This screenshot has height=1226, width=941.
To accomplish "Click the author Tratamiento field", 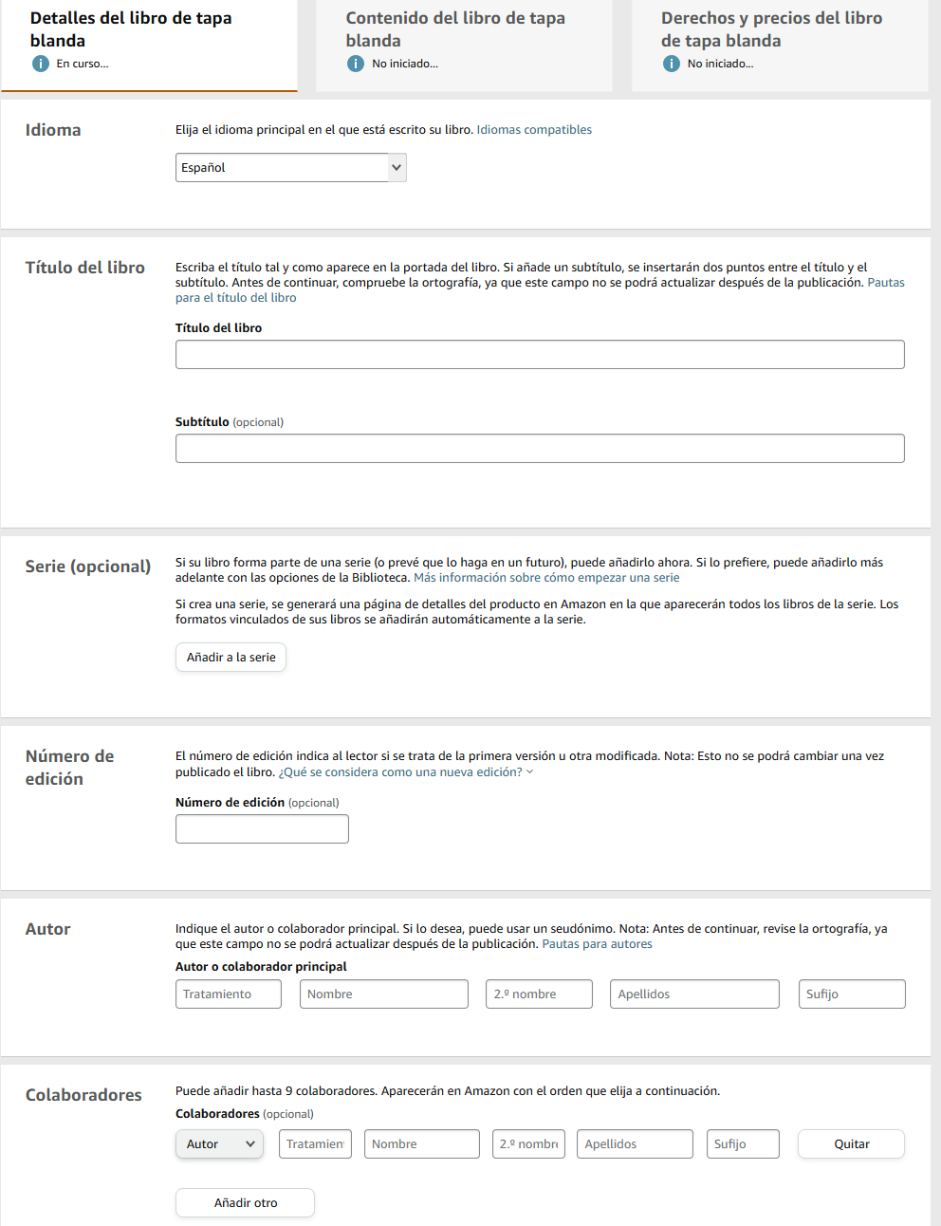I will coord(229,994).
